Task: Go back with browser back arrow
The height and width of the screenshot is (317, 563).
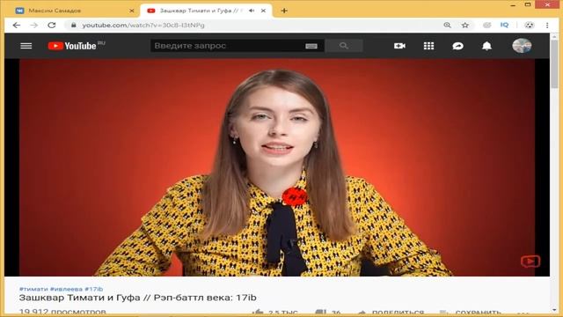Action: pos(17,26)
